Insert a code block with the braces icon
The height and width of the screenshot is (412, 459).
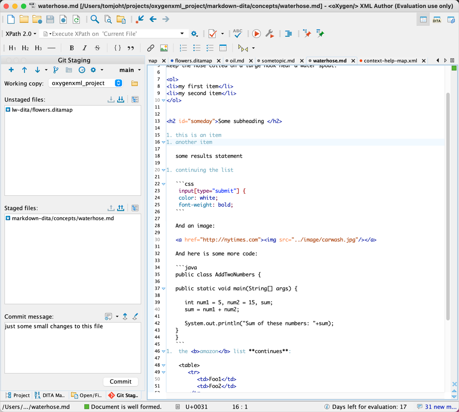coord(118,48)
